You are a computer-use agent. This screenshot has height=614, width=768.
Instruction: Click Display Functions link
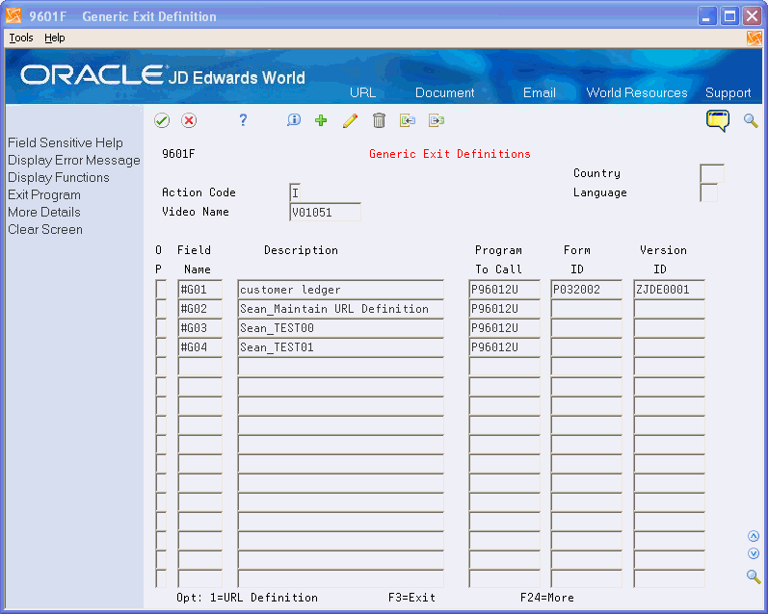coord(58,177)
